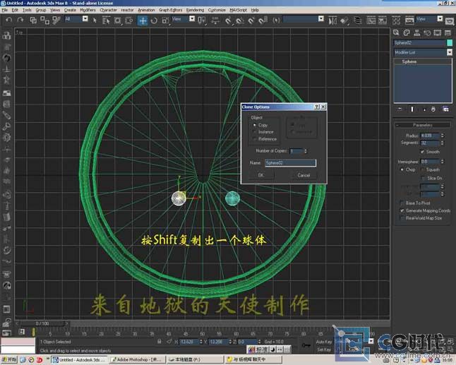Open Select by Name tool
This screenshot has width=456, height=365.
tap(106, 20)
